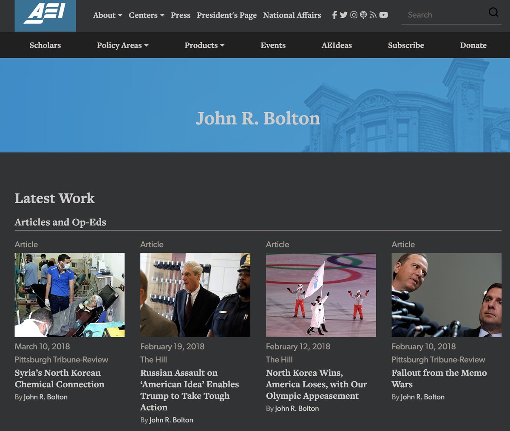Click John R. Bolton byline under Olympic article
The width and height of the screenshot is (510, 431).
click(297, 408)
